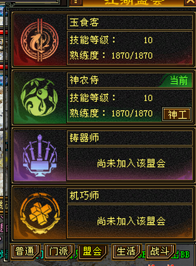Click the green 当前 label
Screen dimensions: 196x266
pyautogui.click(x=179, y=80)
